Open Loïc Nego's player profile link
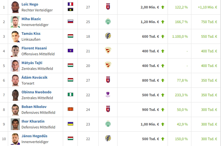The width and height of the screenshot is (221, 146). [x=30, y=4]
